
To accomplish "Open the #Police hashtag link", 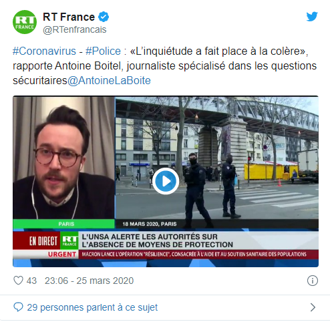I will point(104,51).
